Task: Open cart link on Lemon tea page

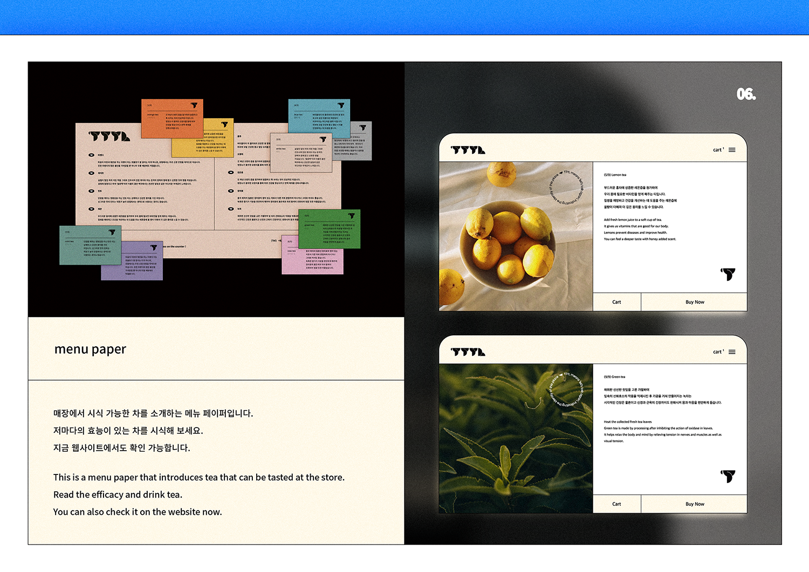Action: point(718,150)
